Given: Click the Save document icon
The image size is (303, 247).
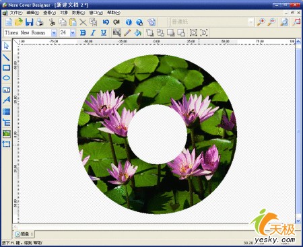Looking at the screenshot, I should click(29, 22).
